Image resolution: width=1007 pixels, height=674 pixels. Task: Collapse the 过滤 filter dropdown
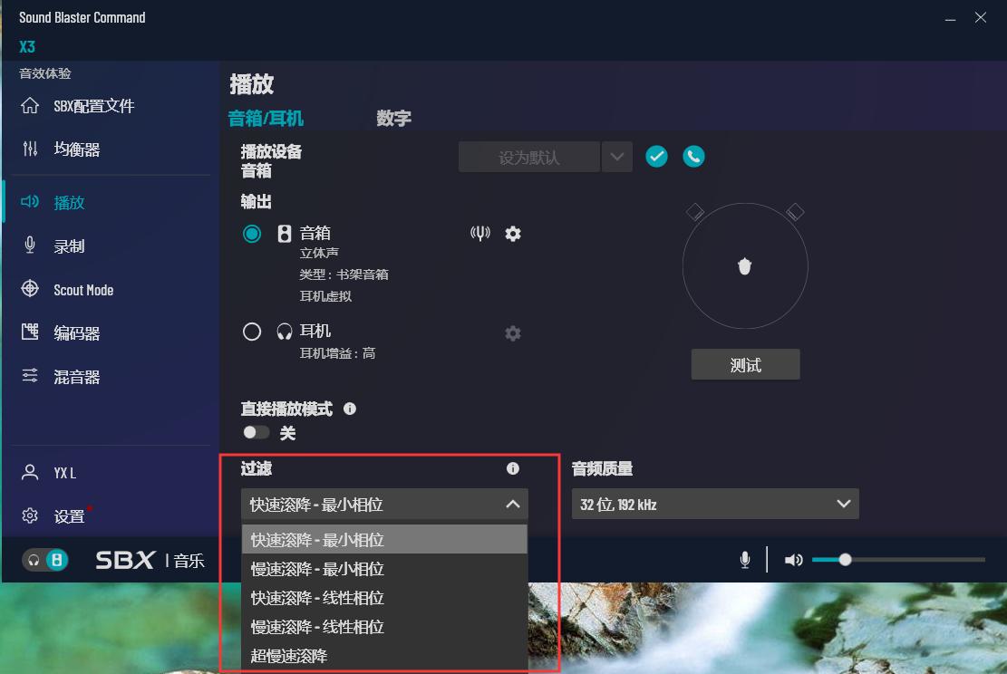pyautogui.click(x=514, y=504)
